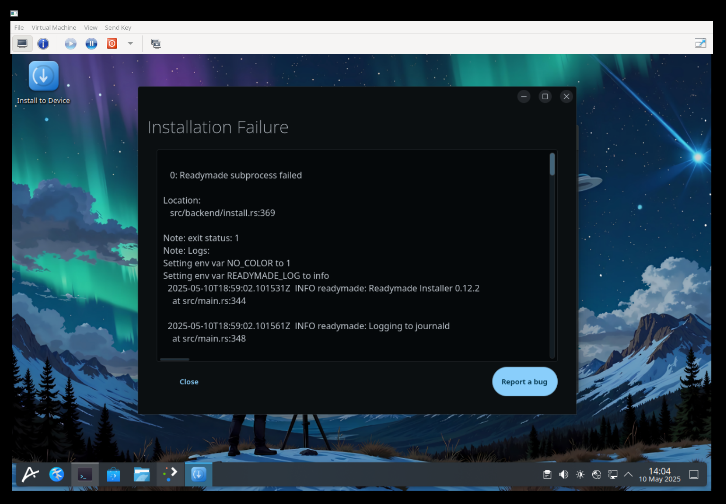This screenshot has height=504, width=726.
Task: Open the Discover software store
Action: coord(113,474)
